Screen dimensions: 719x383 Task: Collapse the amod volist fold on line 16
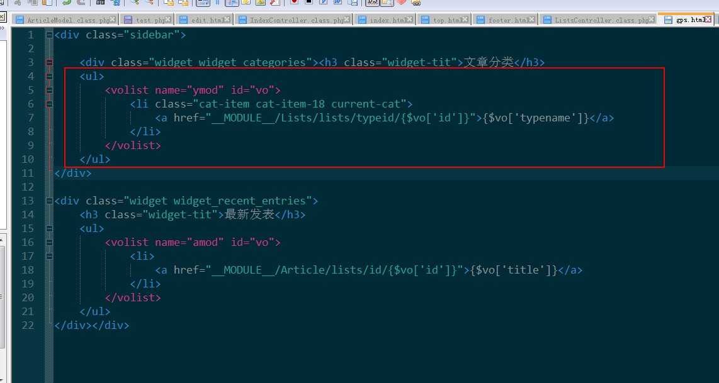pyautogui.click(x=49, y=242)
